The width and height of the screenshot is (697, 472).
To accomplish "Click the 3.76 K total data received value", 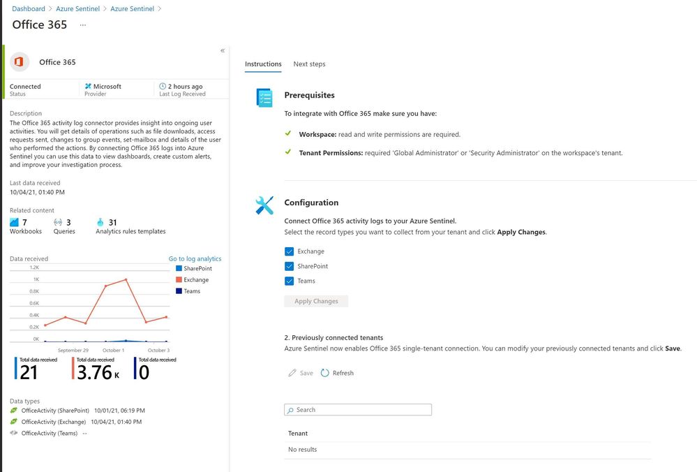I will tap(98, 372).
